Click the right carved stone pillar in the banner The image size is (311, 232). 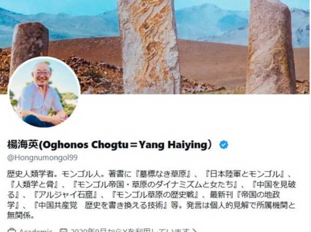tap(271, 47)
